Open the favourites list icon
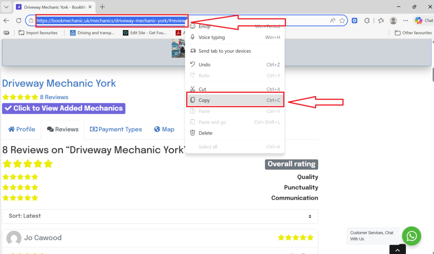The height and width of the screenshot is (254, 434). coord(381,20)
